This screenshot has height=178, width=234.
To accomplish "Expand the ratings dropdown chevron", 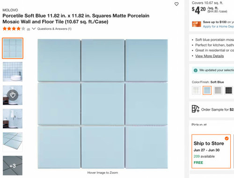I will (x=34, y=28).
